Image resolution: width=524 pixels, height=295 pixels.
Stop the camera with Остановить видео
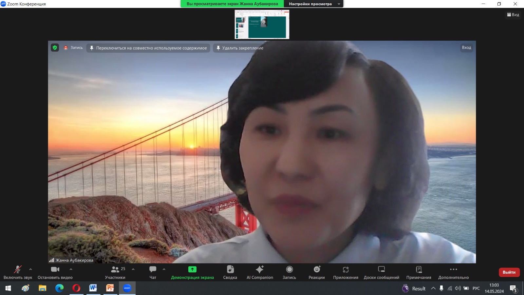[x=55, y=272]
